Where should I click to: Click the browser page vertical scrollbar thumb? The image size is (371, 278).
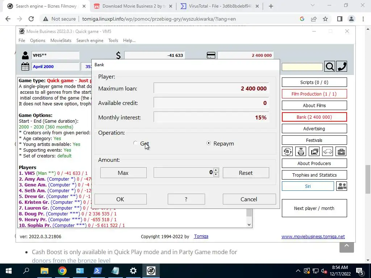(368, 179)
